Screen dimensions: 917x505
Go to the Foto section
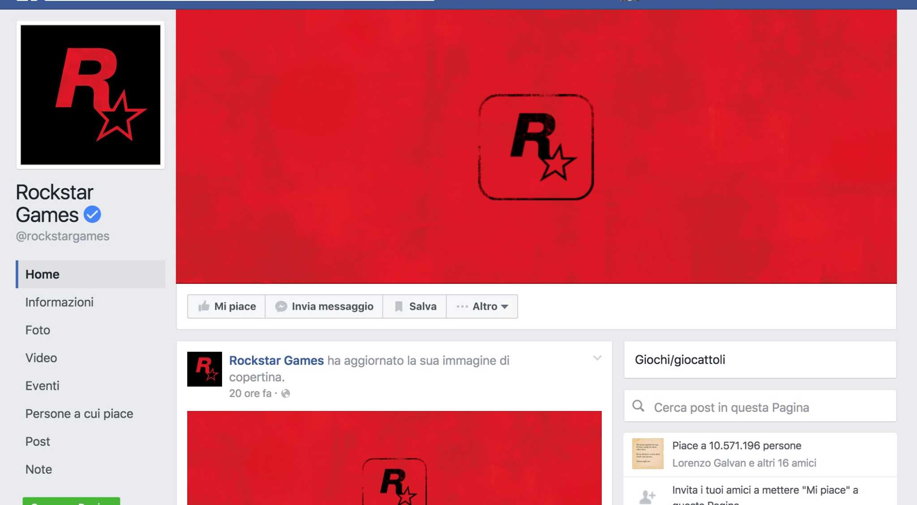pyautogui.click(x=38, y=330)
